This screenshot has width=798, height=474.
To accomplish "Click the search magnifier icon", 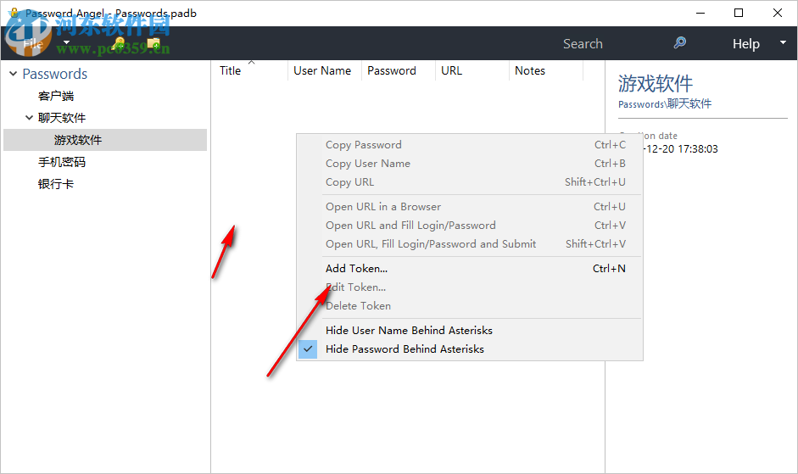I will pos(679,43).
